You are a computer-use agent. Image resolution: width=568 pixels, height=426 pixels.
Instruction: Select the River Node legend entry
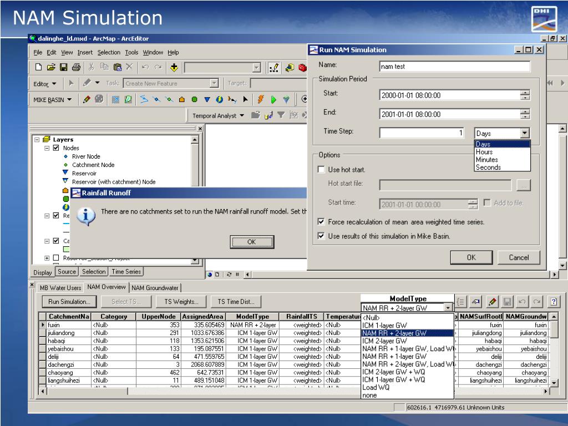86,156
